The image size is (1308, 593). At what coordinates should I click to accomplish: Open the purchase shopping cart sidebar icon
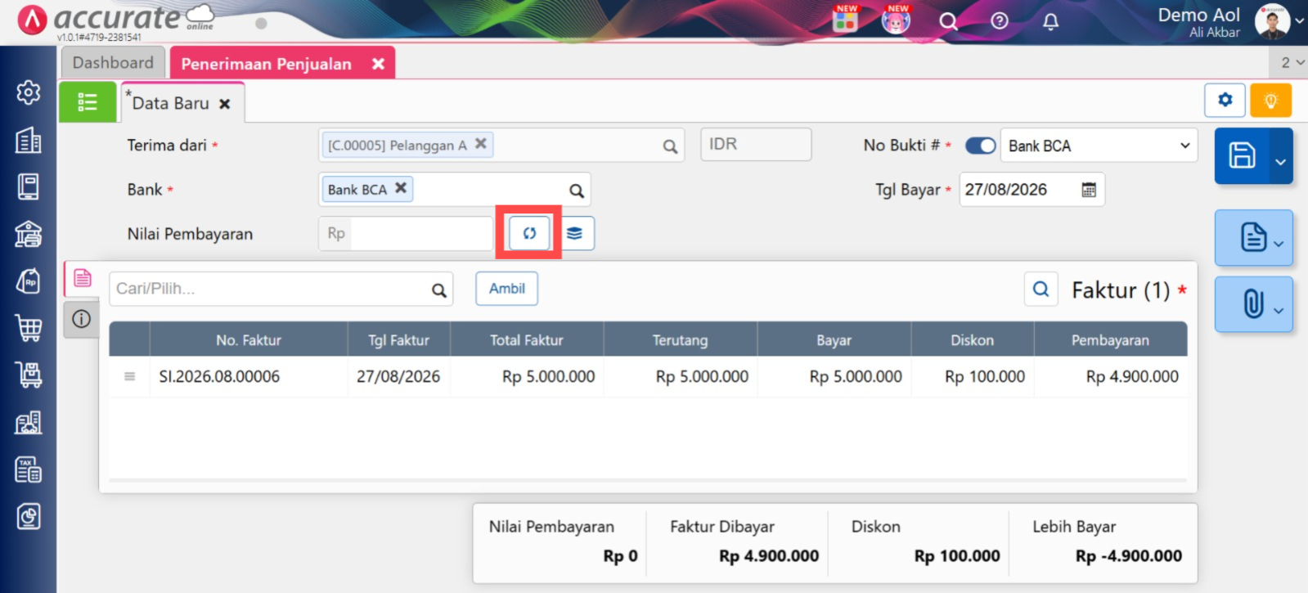pyautogui.click(x=29, y=328)
